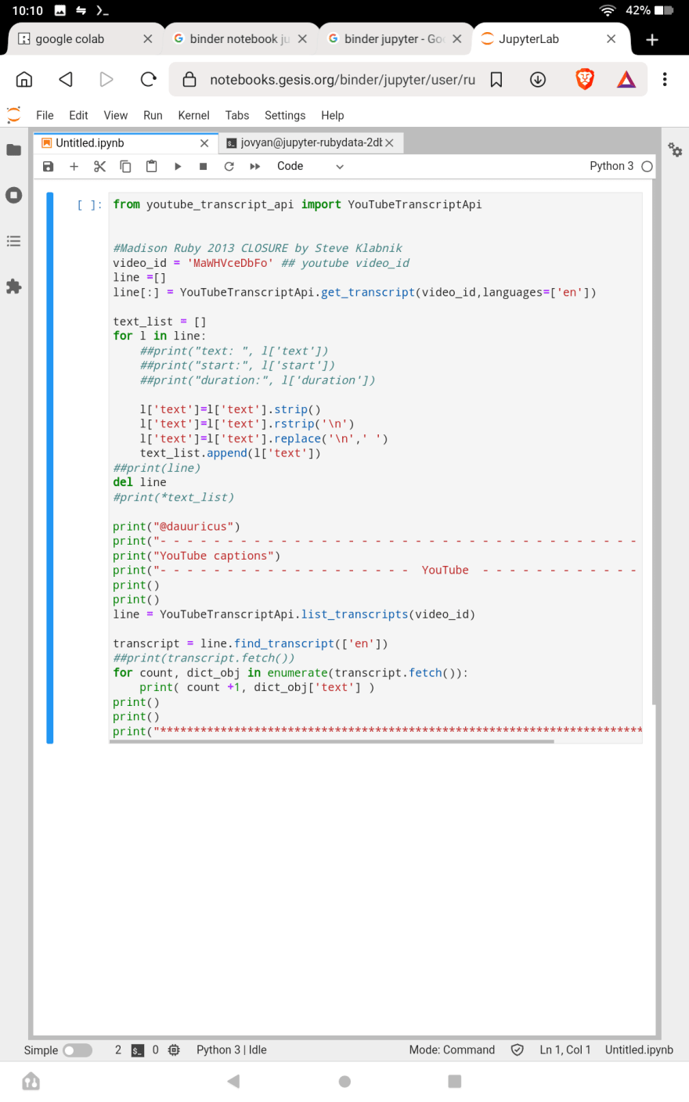689x1102 pixels.
Task: Click the cell execution prompt [ ]:
Action: tap(89, 205)
